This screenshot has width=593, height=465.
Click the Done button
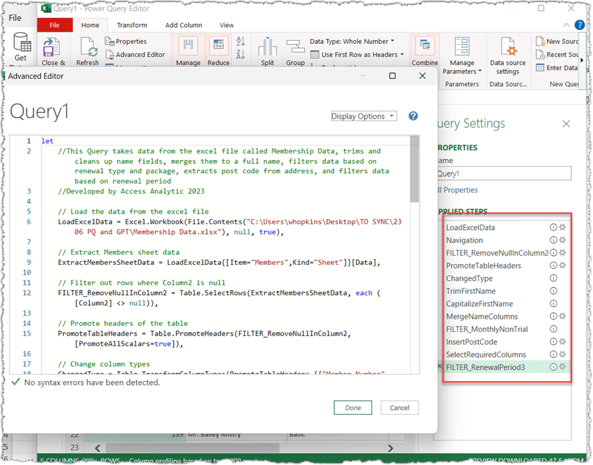353,407
